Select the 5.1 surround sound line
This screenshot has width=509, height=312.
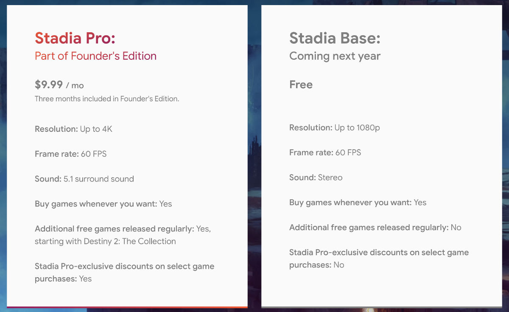click(84, 179)
